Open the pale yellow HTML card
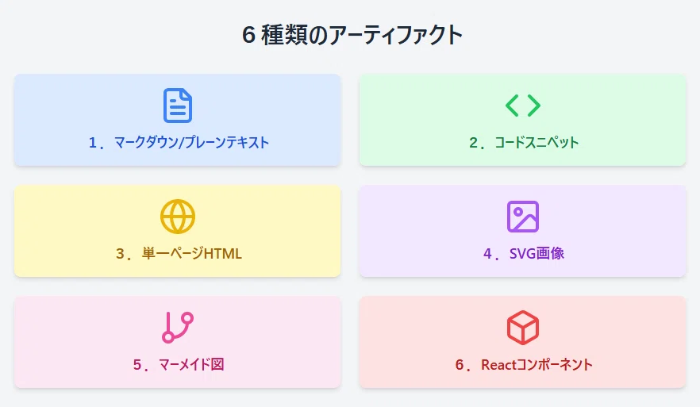700x407 pixels. point(178,231)
